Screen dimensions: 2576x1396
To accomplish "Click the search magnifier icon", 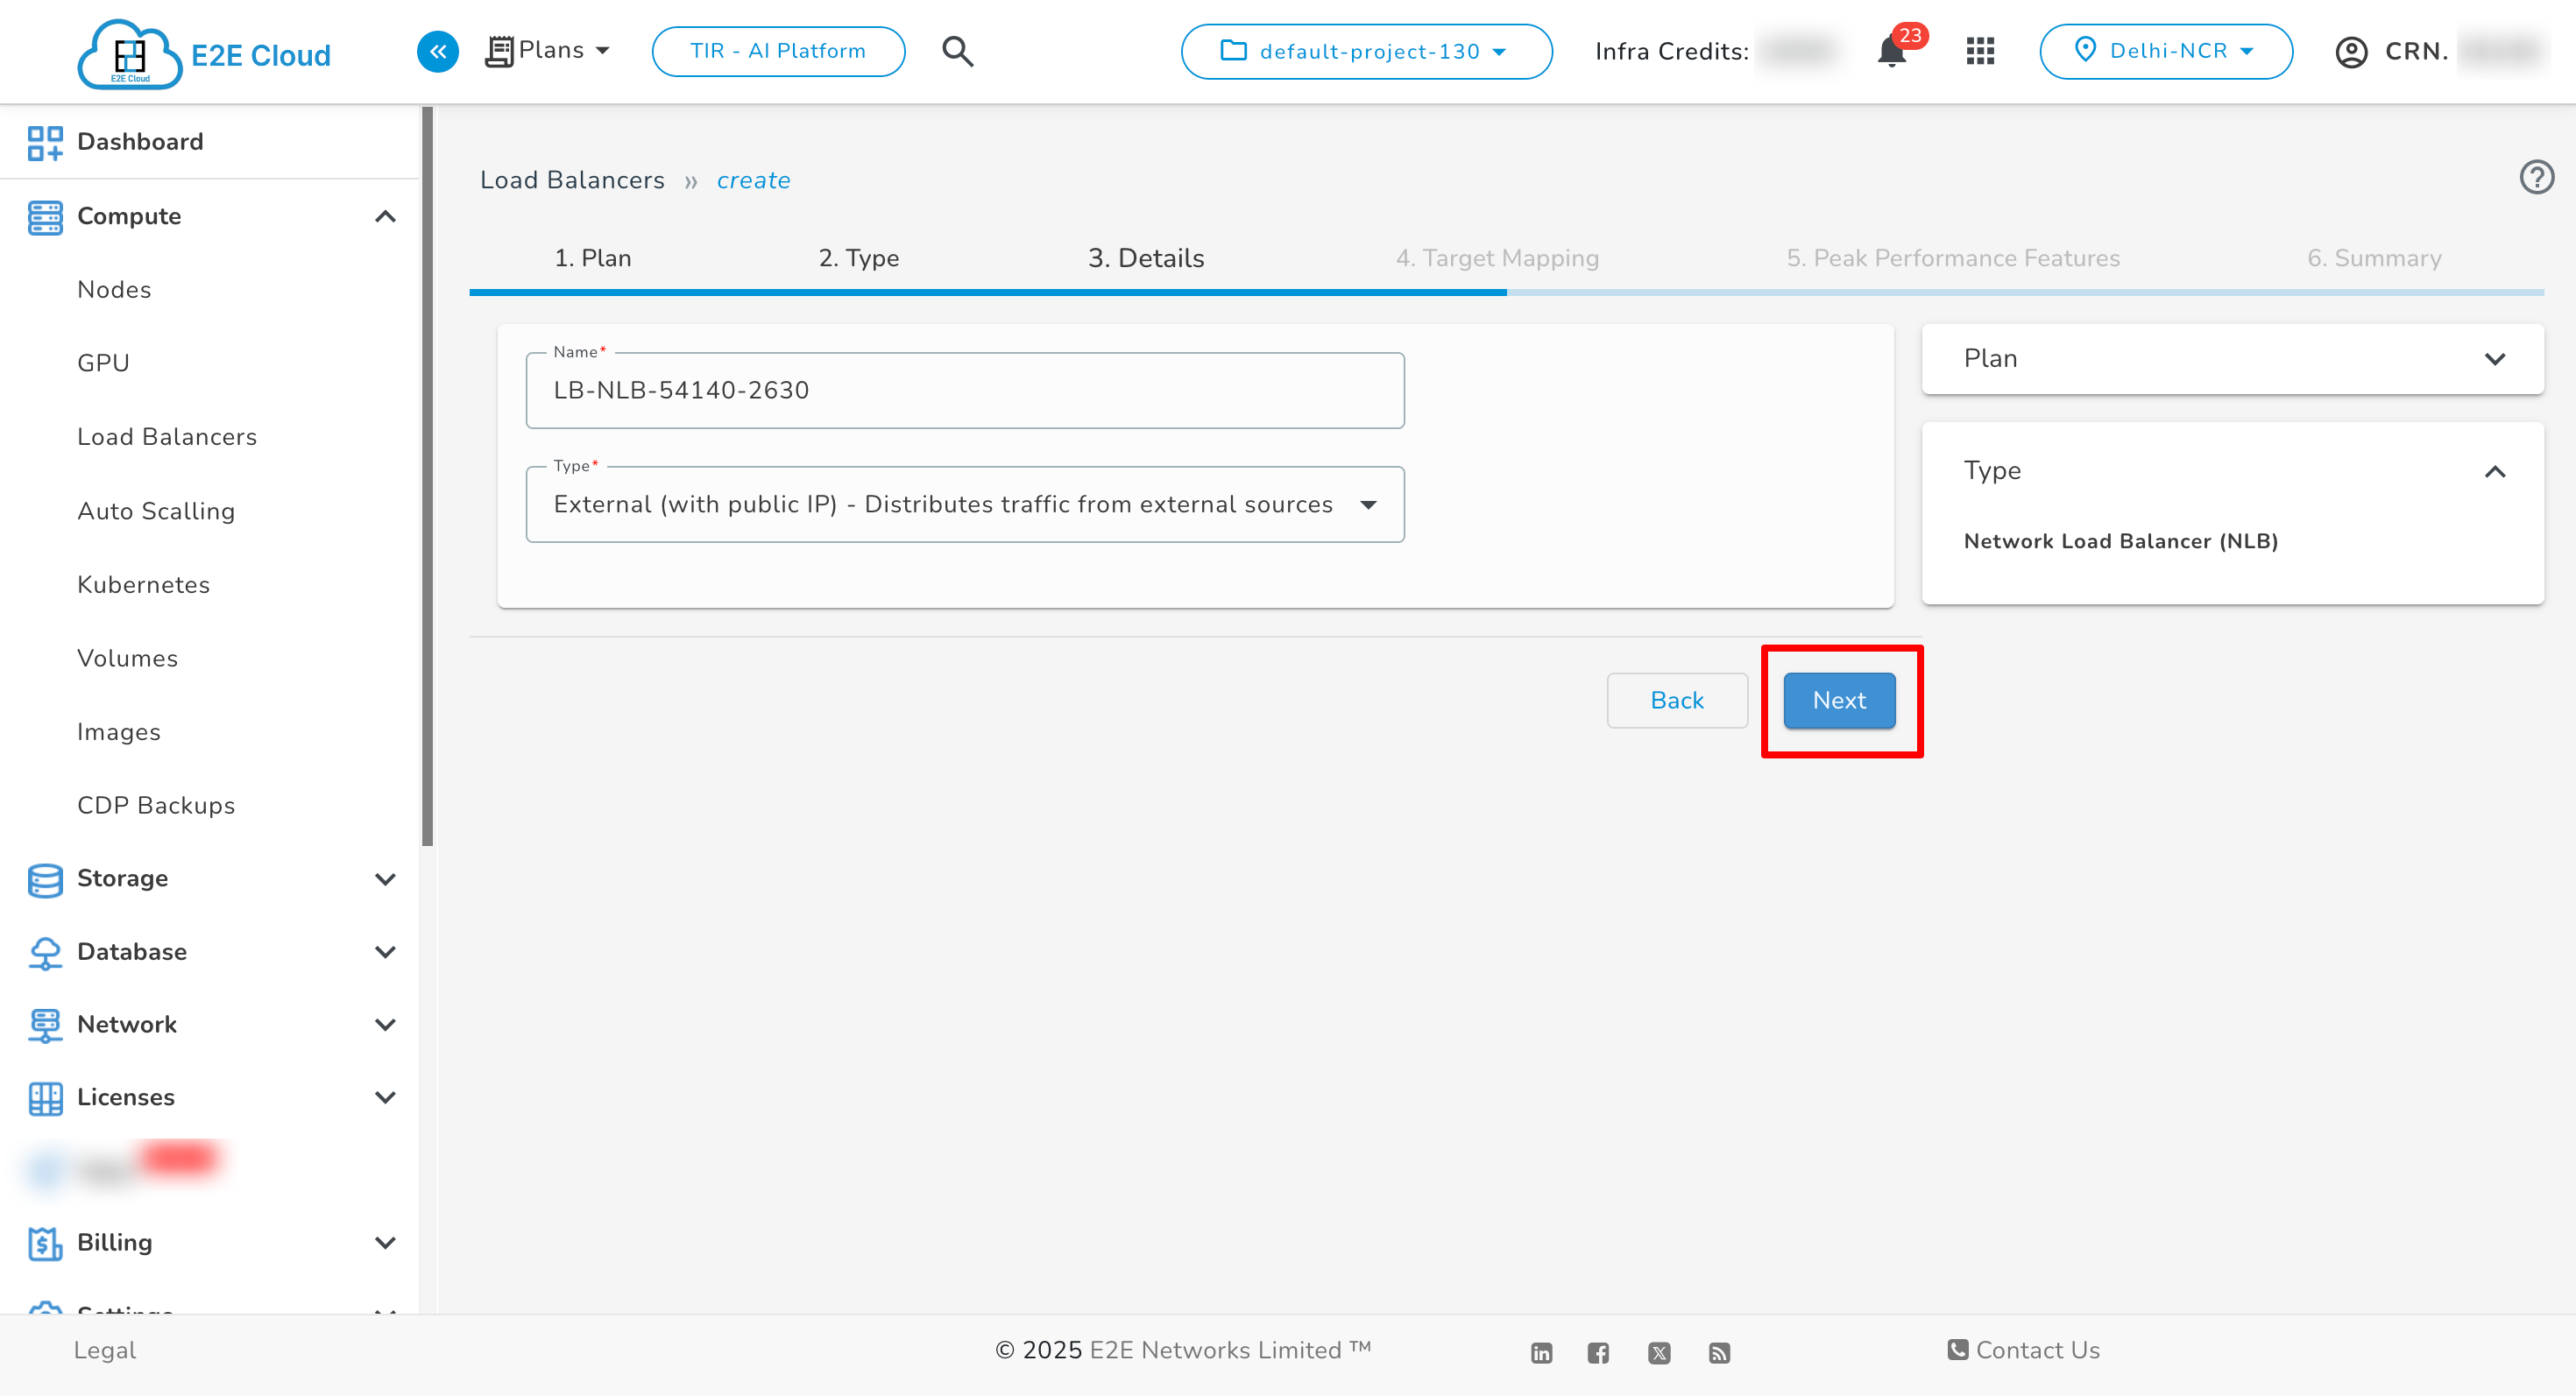I will point(957,51).
